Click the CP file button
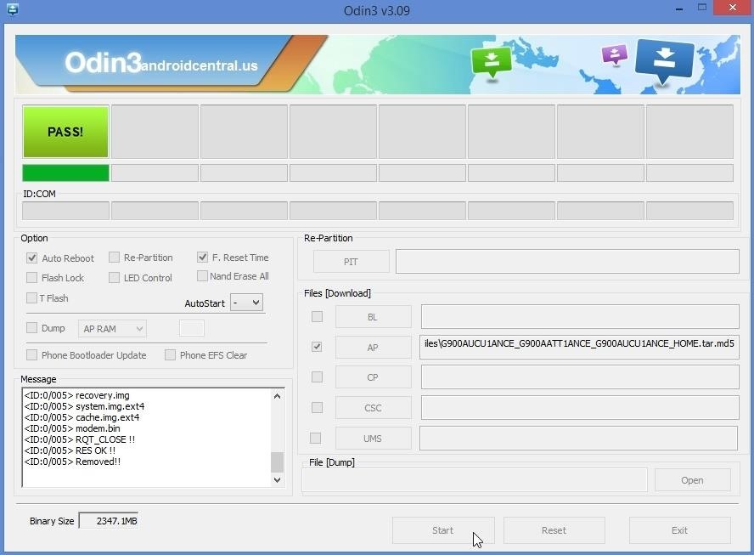 (x=373, y=377)
